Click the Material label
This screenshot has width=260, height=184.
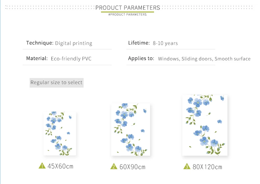pos(37,58)
